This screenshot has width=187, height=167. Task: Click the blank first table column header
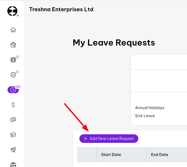click(87, 155)
